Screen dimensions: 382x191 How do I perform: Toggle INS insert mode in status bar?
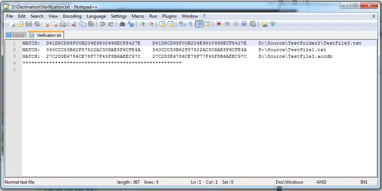pyautogui.click(x=364, y=182)
